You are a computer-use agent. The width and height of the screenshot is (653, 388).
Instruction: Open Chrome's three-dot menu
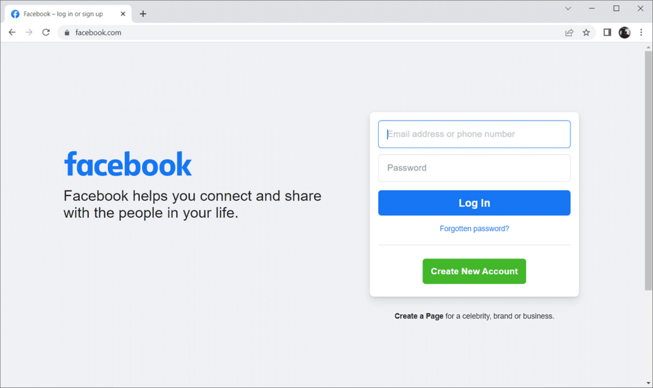click(641, 33)
